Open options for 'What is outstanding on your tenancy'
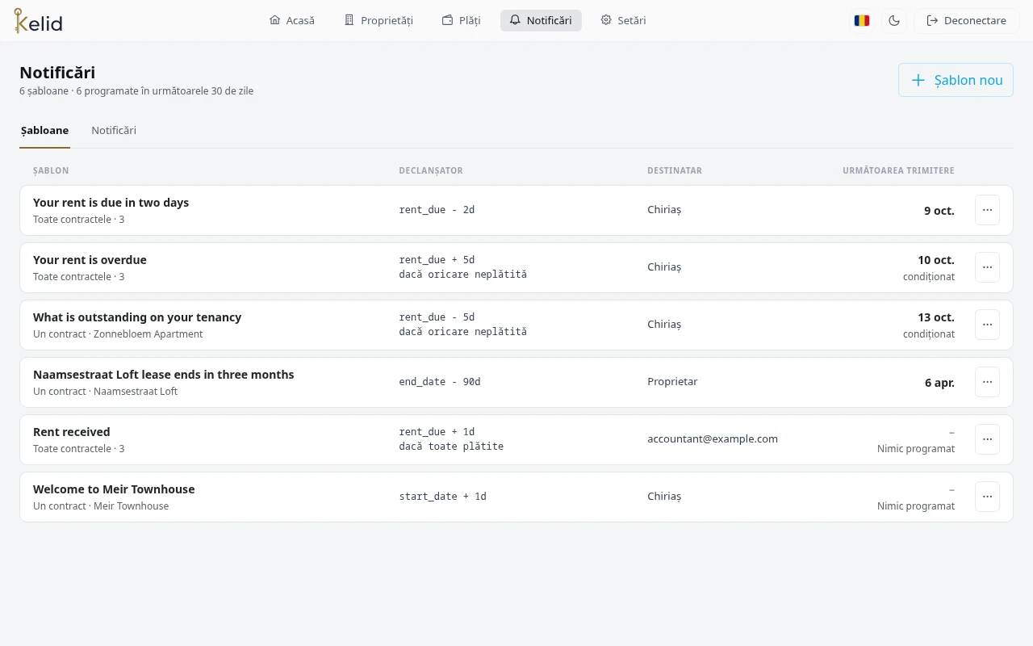 click(x=987, y=325)
